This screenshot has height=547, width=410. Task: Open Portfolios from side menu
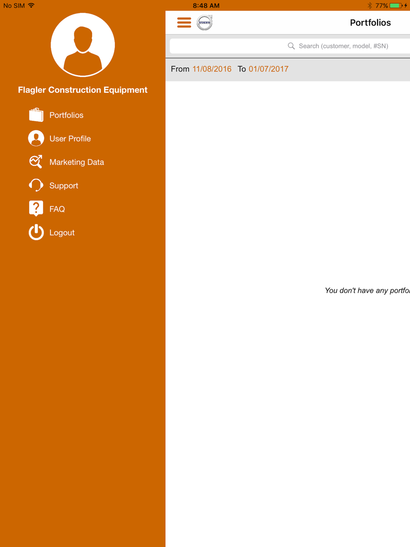[x=66, y=115]
